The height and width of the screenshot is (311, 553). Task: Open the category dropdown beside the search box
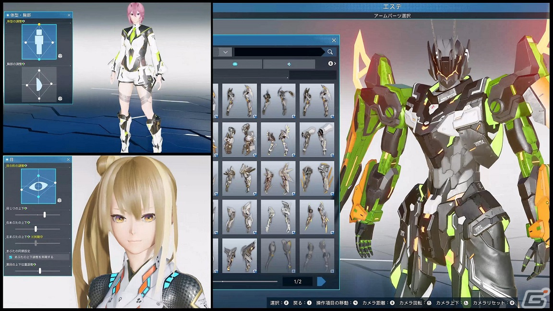click(225, 52)
